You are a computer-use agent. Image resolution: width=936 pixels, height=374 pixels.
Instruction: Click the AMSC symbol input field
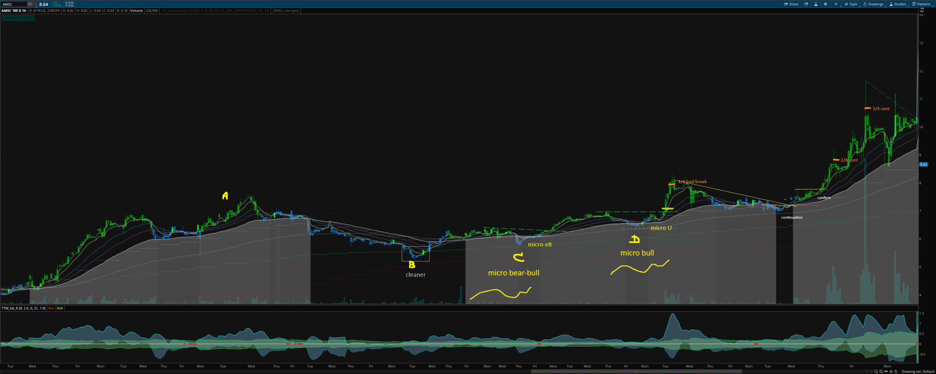tap(14, 4)
